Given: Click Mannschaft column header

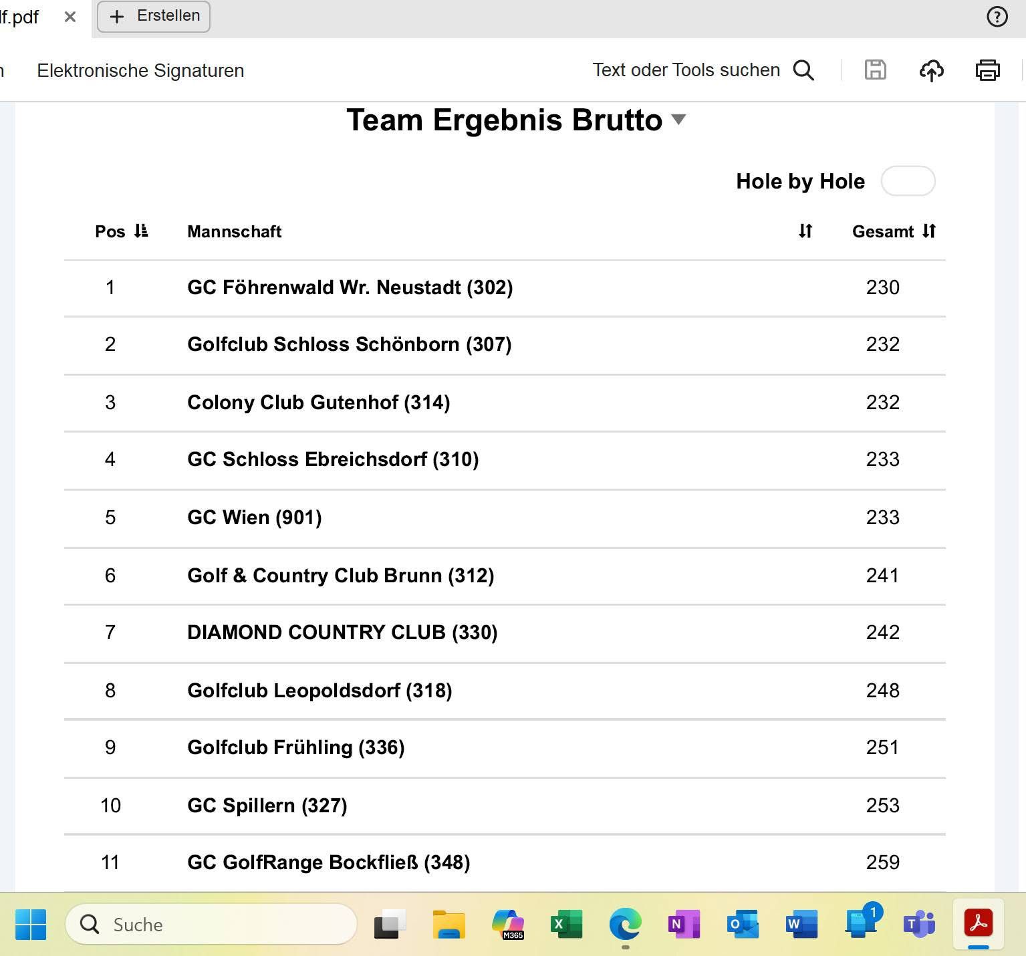Looking at the screenshot, I should point(235,231).
